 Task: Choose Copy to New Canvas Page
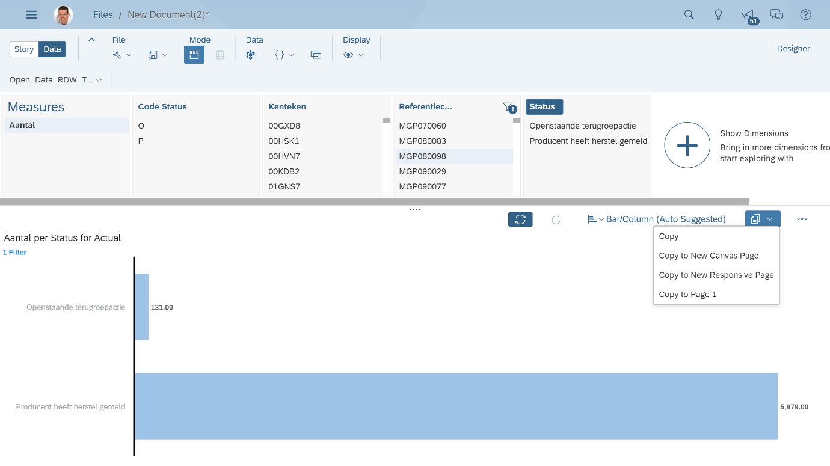709,255
